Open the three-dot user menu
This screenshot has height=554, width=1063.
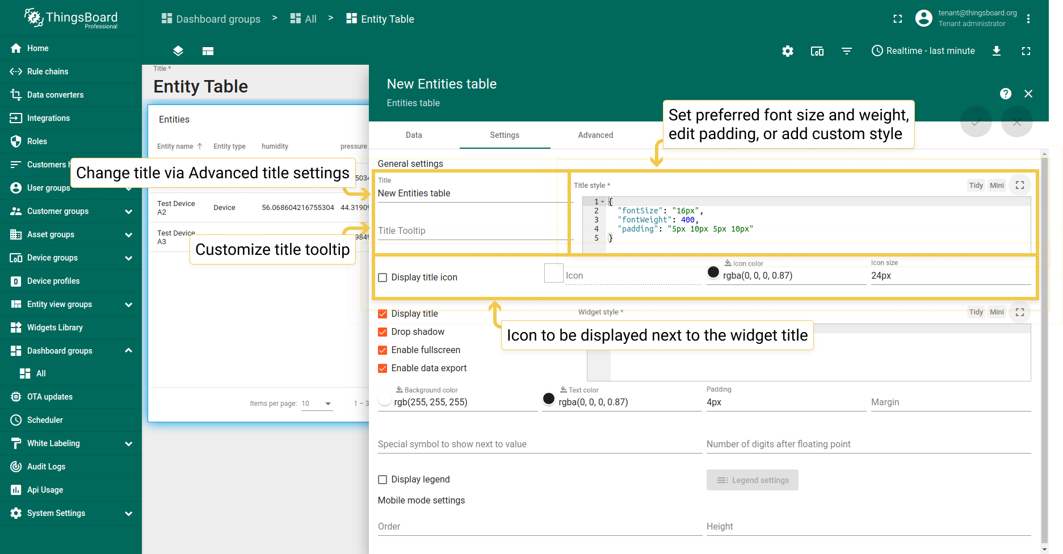point(1028,19)
